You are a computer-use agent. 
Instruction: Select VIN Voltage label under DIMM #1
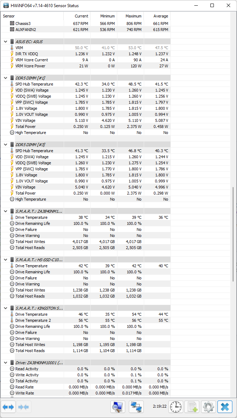[25, 120]
